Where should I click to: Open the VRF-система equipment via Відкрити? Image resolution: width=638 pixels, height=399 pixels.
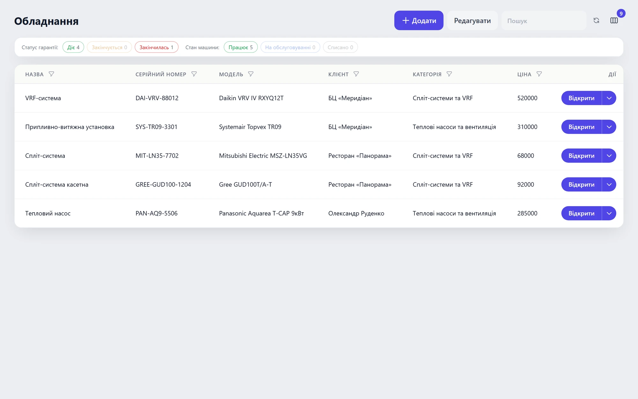tap(581, 98)
